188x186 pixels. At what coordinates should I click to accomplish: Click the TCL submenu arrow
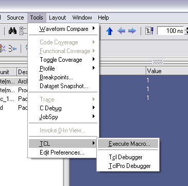click(x=94, y=143)
